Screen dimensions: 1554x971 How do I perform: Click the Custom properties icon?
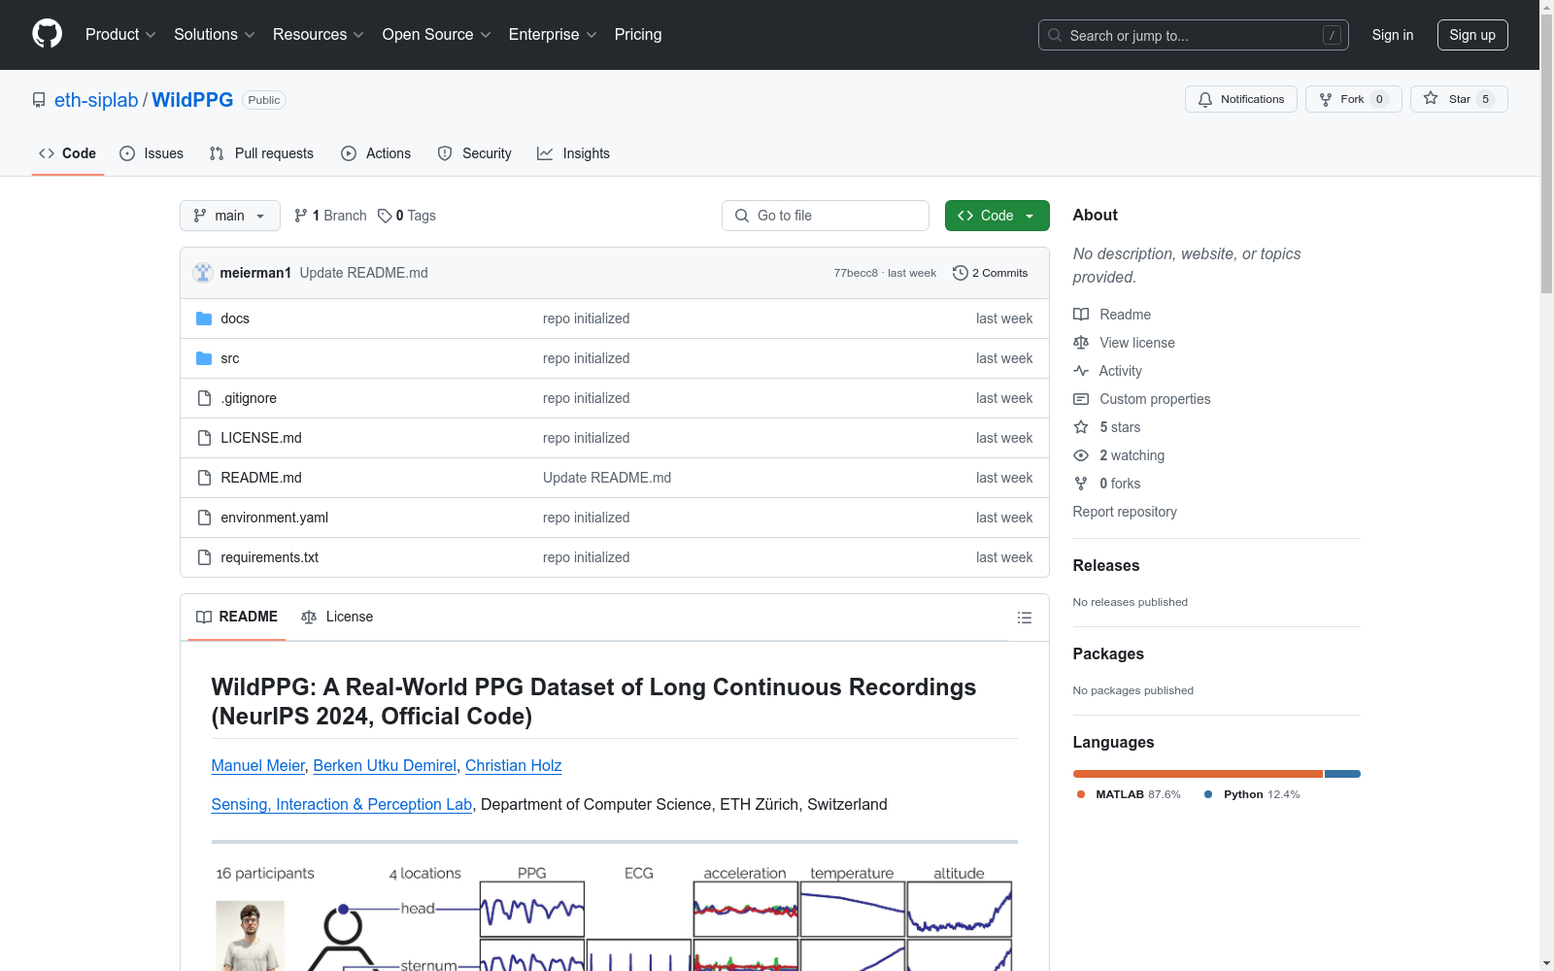pos(1081,399)
